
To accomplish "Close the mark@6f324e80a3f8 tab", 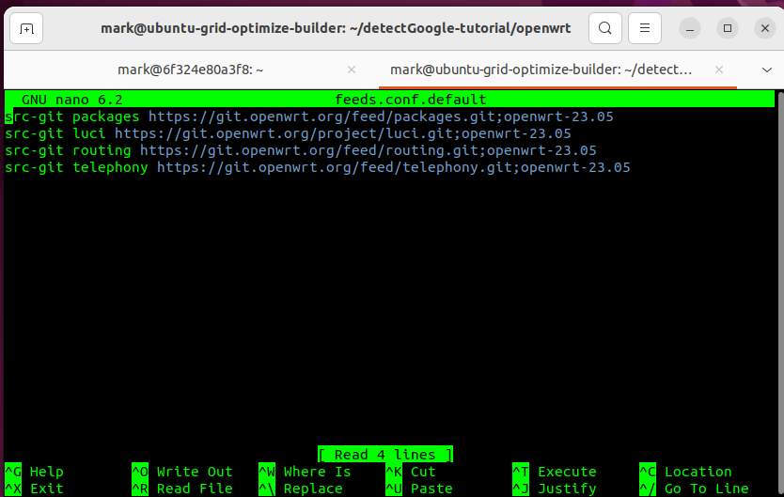I will (x=352, y=70).
